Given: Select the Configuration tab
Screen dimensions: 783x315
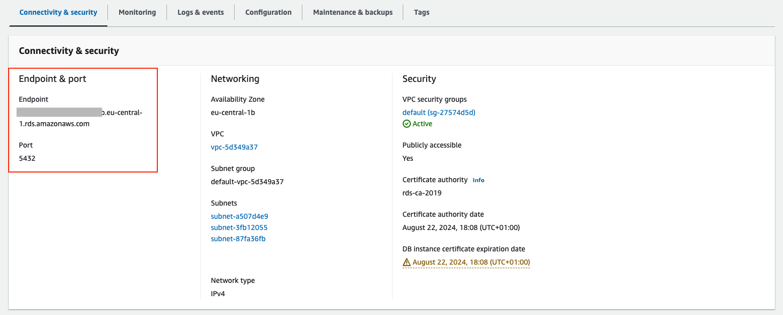Looking at the screenshot, I should tap(268, 12).
